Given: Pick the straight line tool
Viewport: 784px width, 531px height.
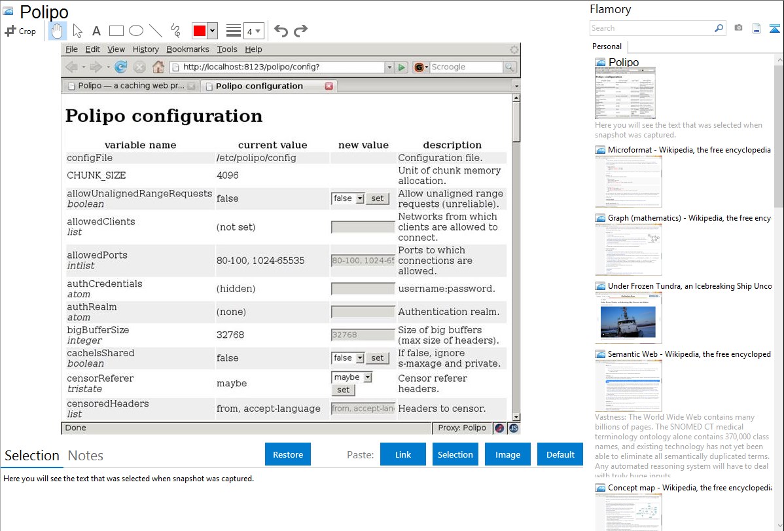Looking at the screenshot, I should (x=156, y=31).
